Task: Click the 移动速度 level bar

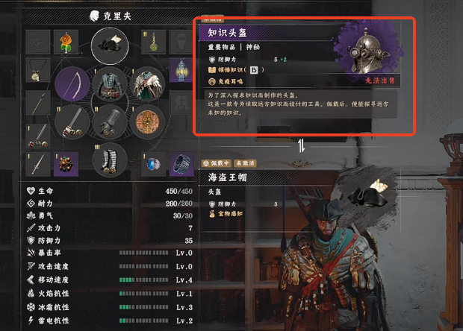Action: [144, 280]
